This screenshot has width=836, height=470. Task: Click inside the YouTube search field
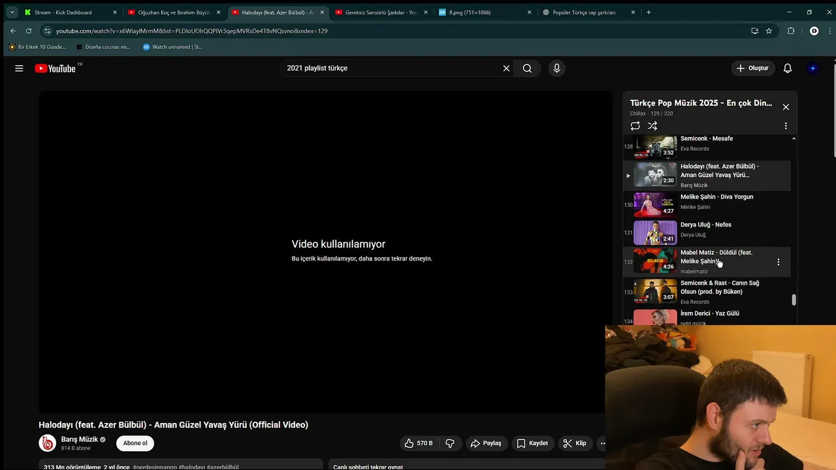(x=392, y=68)
